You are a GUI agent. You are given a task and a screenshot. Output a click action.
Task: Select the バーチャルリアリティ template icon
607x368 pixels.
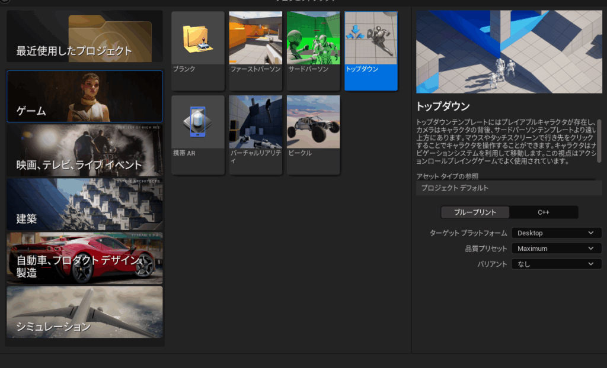[255, 122]
